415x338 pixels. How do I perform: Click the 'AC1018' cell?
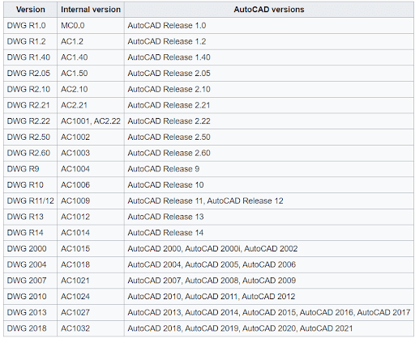click(91, 264)
